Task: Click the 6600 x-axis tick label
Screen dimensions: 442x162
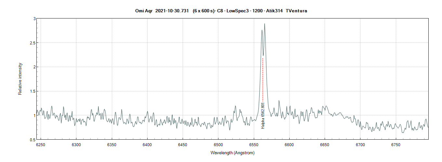Action: [289, 145]
